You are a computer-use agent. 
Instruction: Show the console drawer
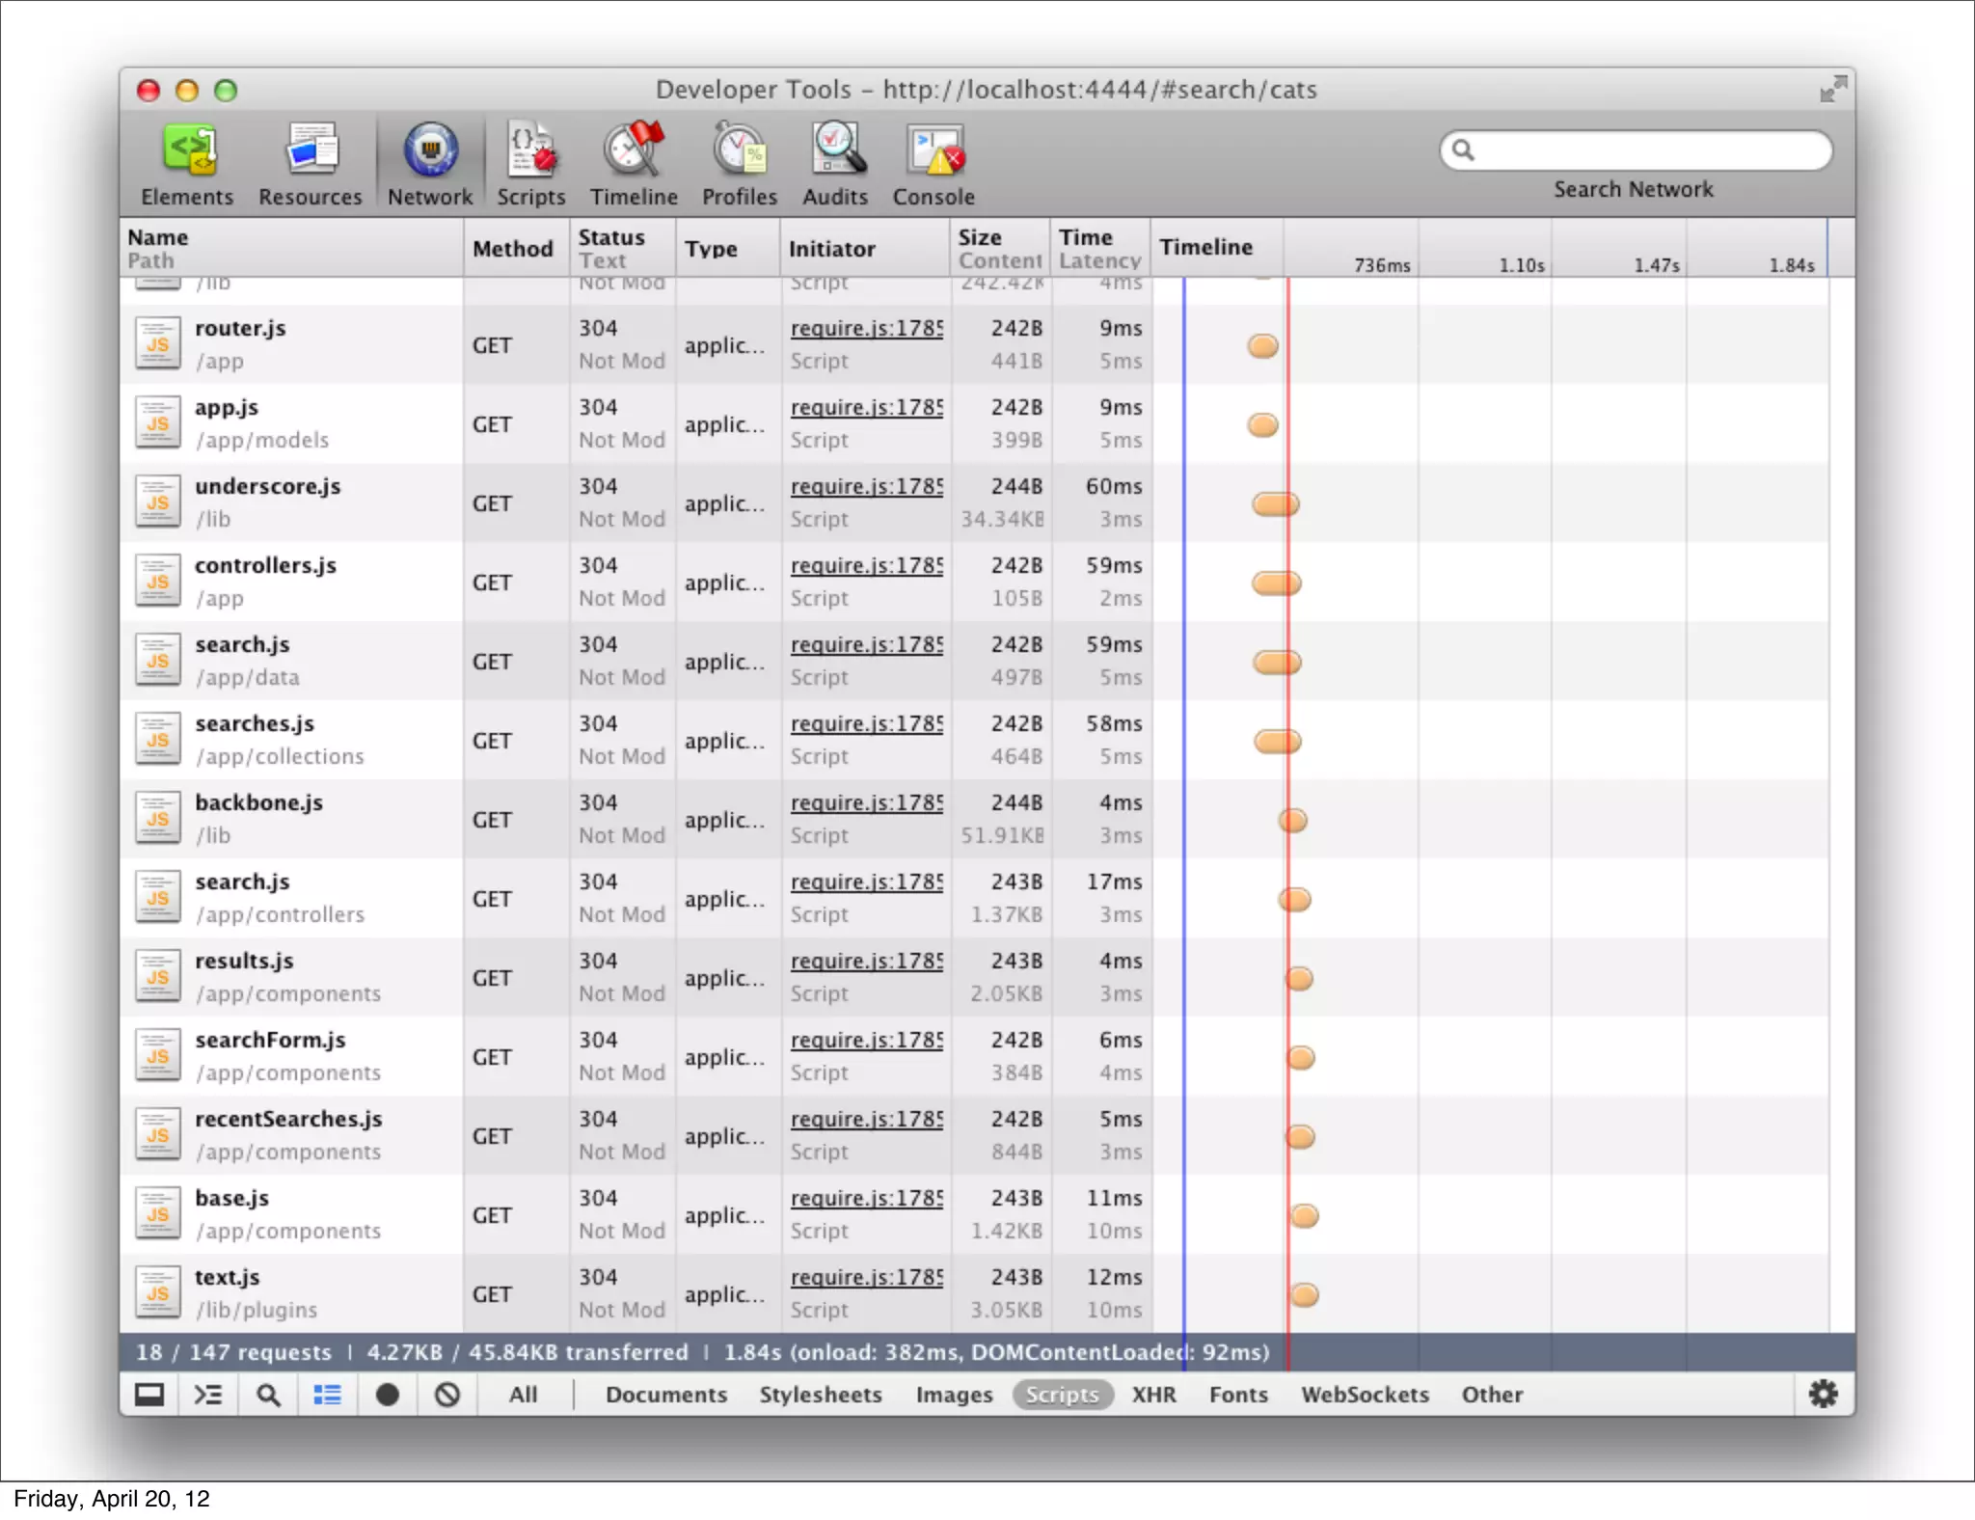click(x=208, y=1395)
